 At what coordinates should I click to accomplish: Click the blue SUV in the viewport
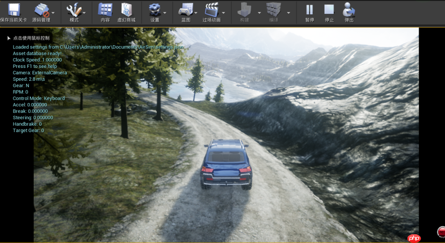click(226, 164)
